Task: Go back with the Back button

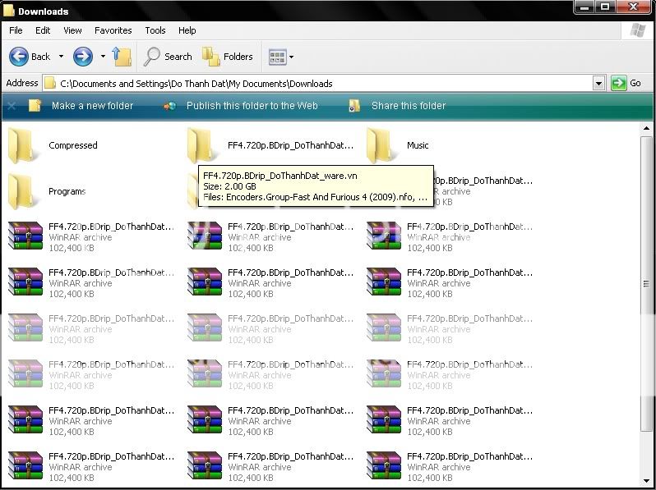Action: tap(30, 57)
